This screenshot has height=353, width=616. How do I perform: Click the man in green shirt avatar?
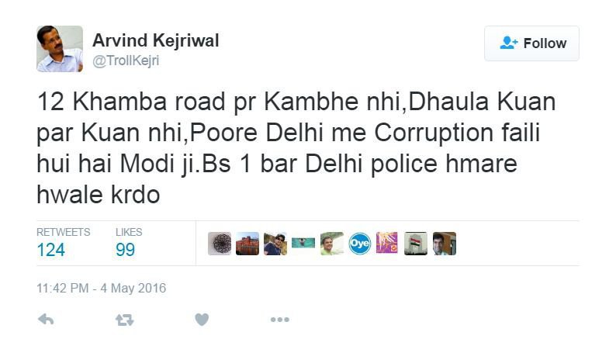tap(331, 244)
